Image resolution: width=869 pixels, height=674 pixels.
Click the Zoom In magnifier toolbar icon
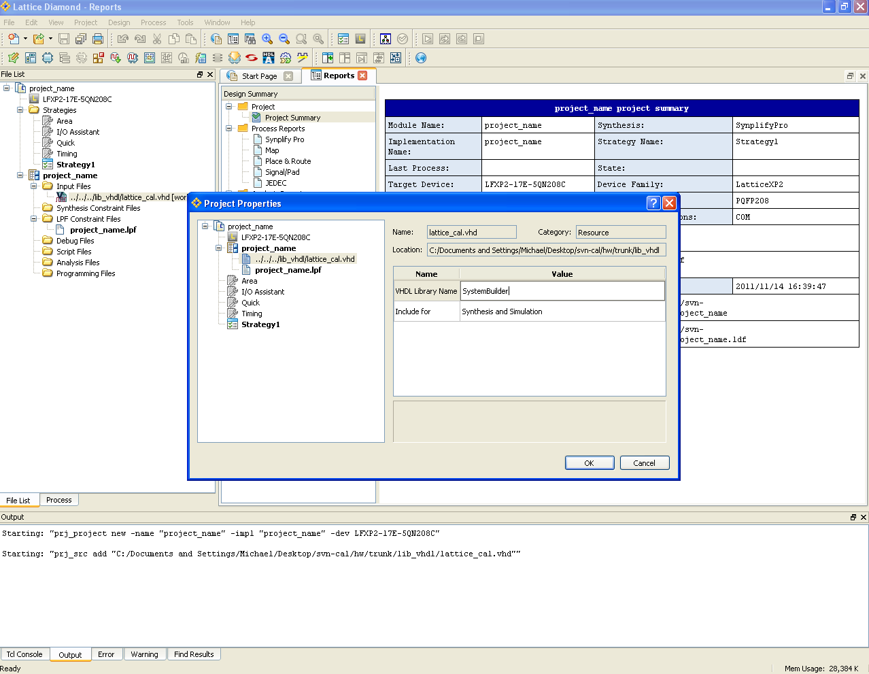point(267,39)
